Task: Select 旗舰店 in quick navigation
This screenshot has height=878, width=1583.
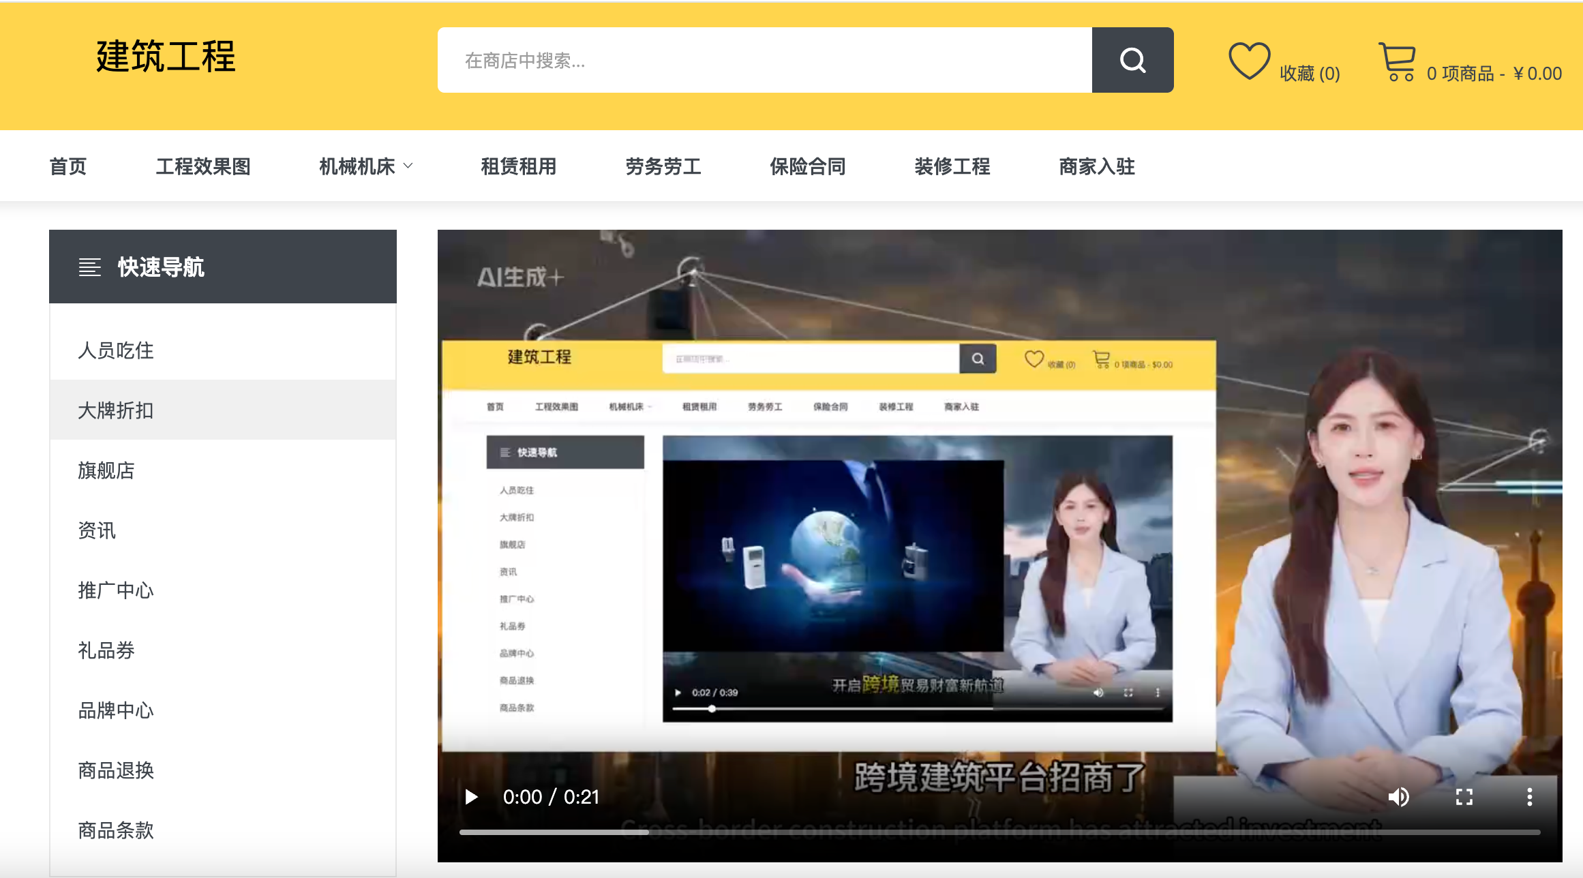Action: 223,470
